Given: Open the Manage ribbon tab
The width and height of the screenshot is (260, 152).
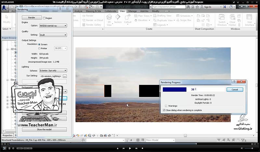Looking at the screenshot, I should [133, 11].
